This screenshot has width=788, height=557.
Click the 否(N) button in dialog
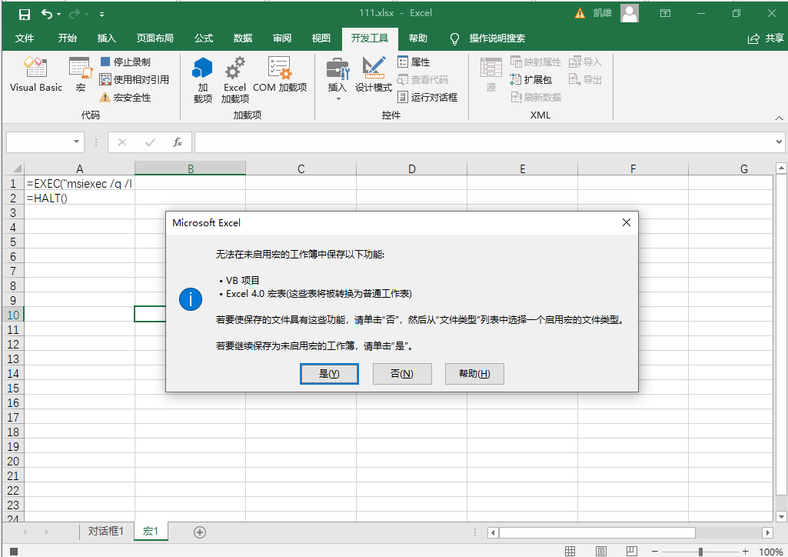[402, 373]
